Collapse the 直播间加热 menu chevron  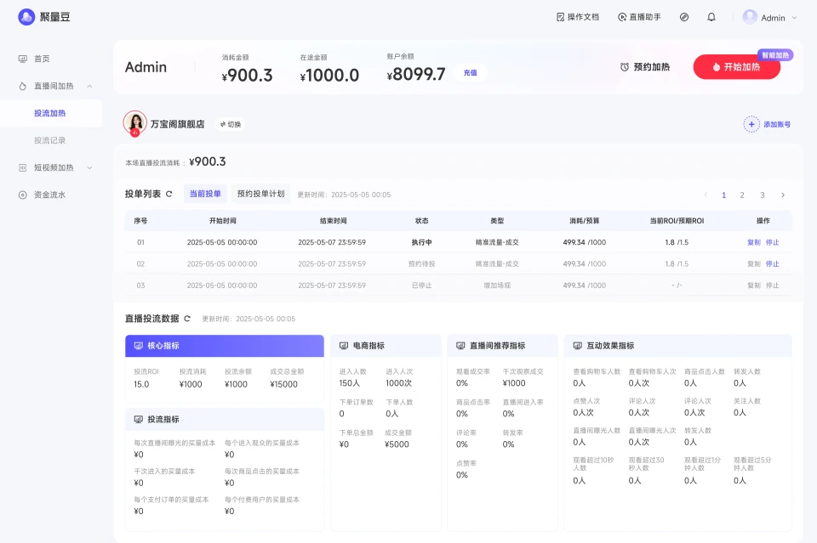(x=89, y=87)
